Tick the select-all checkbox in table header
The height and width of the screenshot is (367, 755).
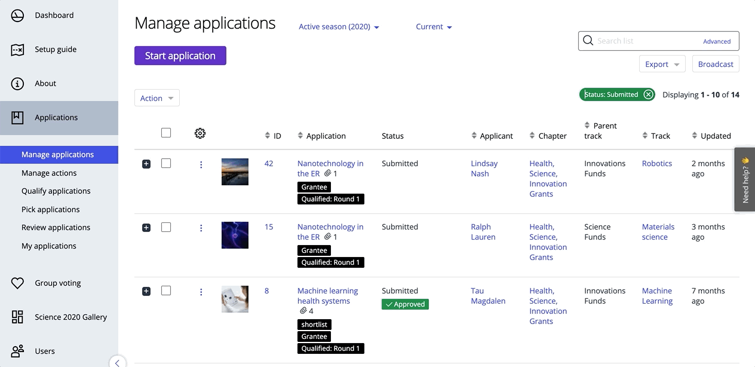(x=166, y=133)
